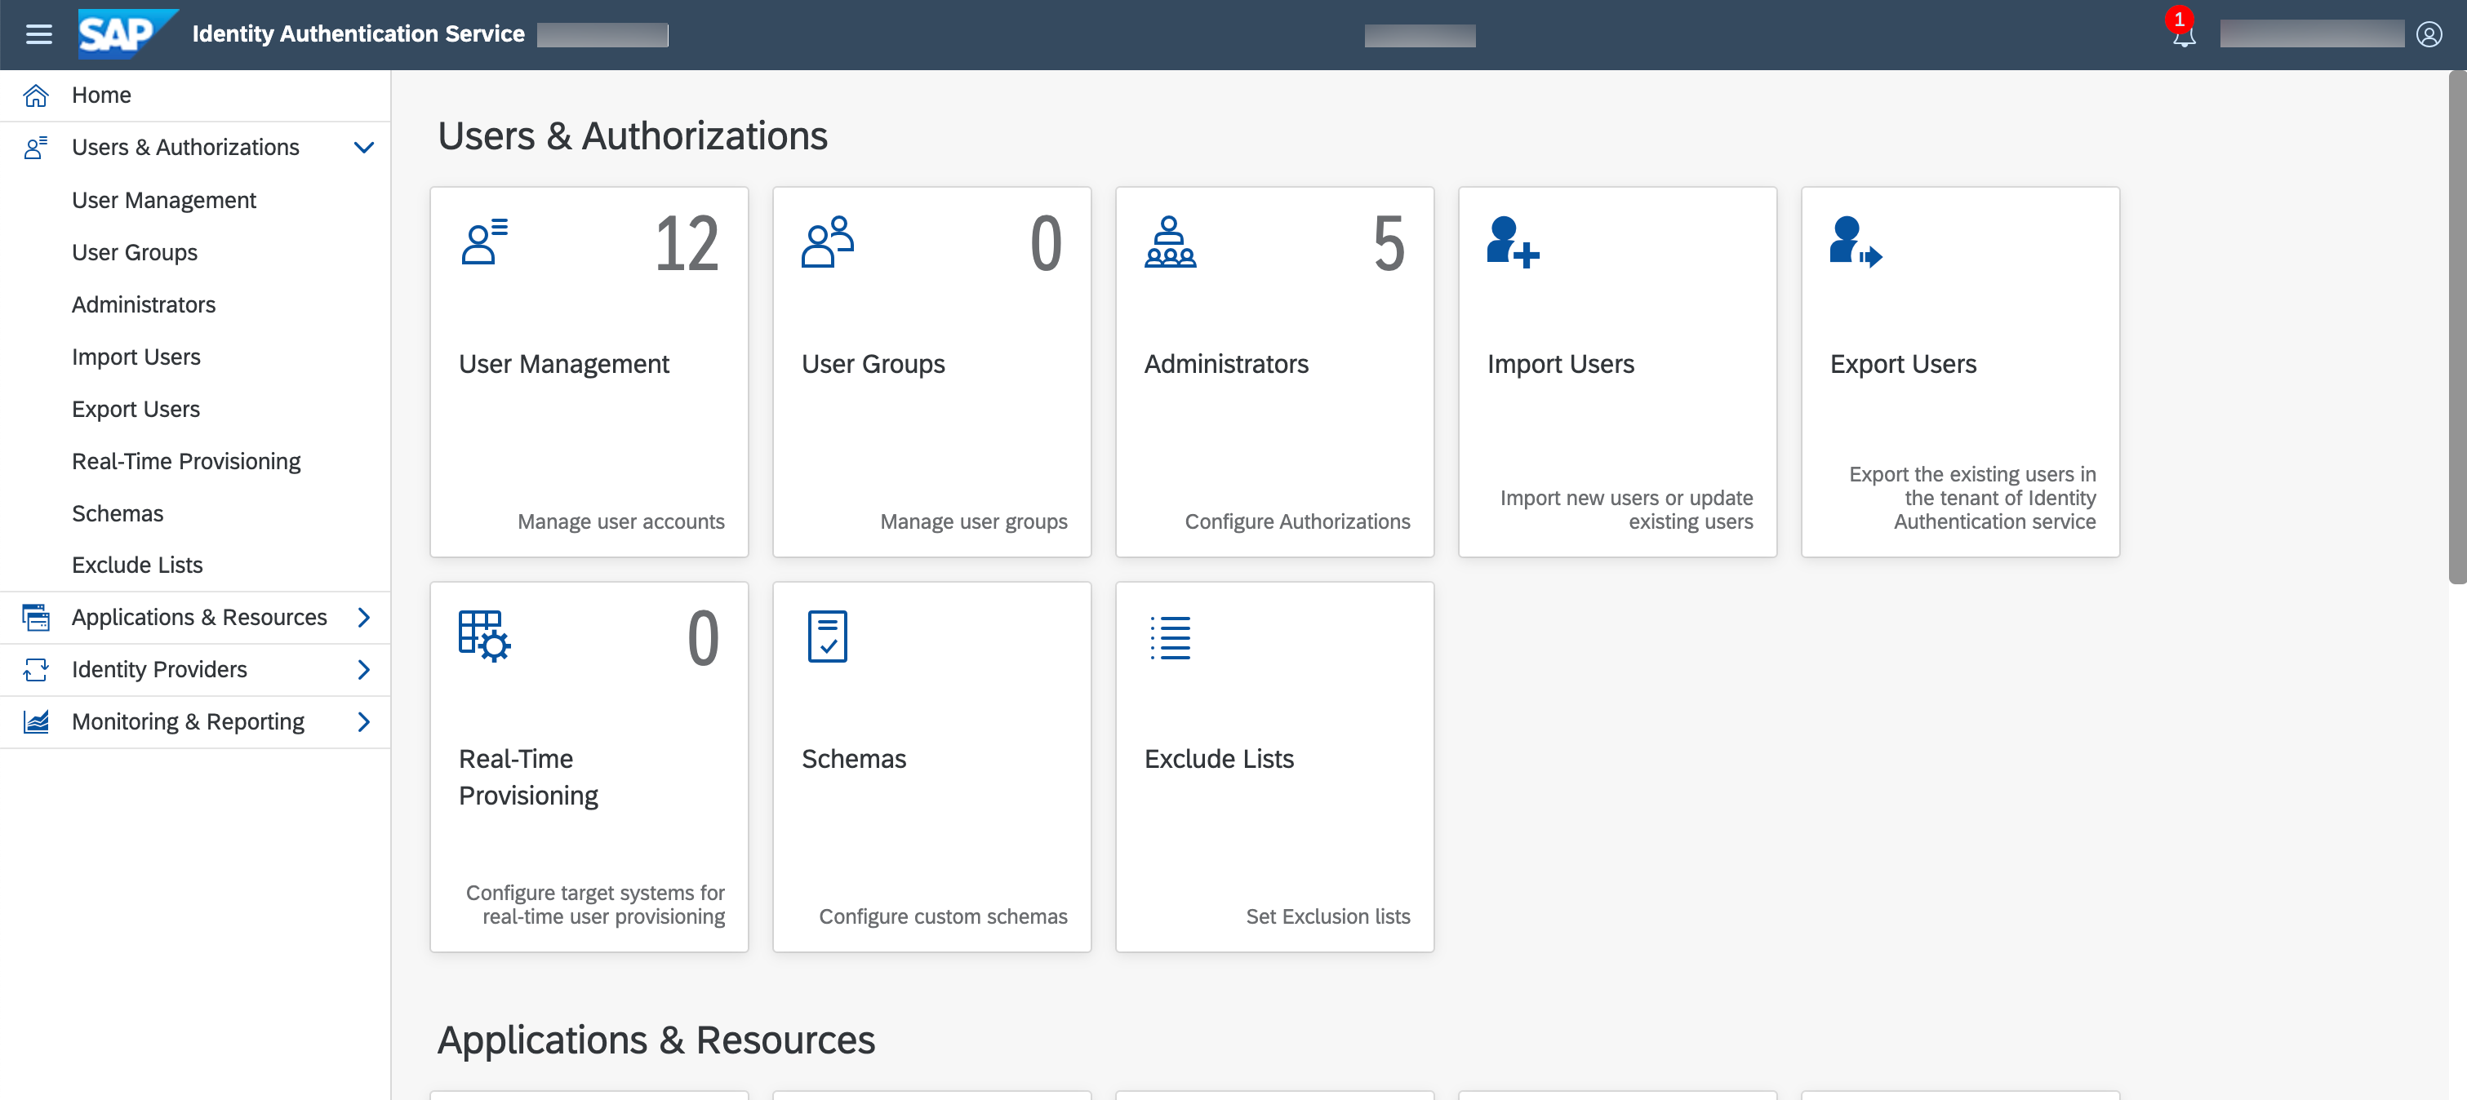Open the User Groups tile title
This screenshot has height=1100, width=2467.
873,364
